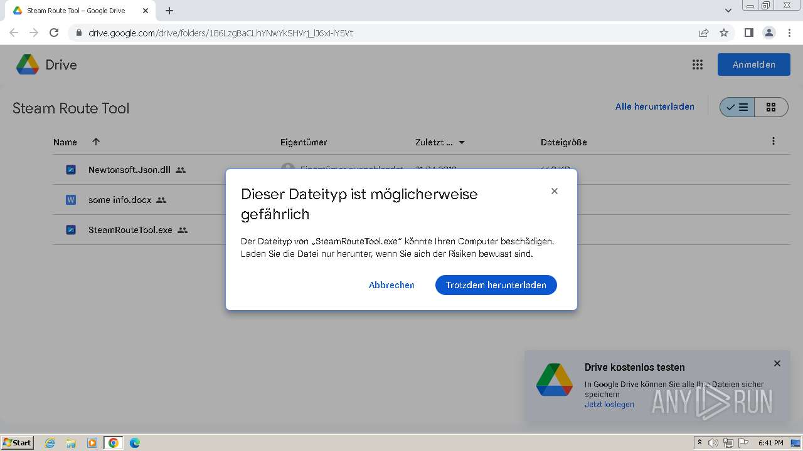Click Trotzdem herunterladen button
Image resolution: width=803 pixels, height=451 pixels.
point(496,285)
